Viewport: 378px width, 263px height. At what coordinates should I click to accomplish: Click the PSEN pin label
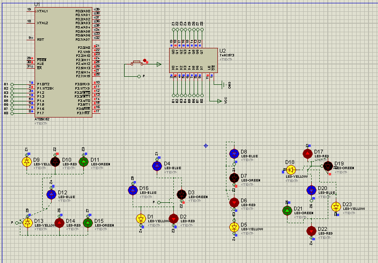pyautogui.click(x=42, y=60)
